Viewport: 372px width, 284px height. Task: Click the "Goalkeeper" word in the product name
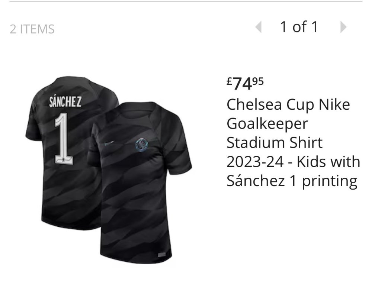pyautogui.click(x=267, y=124)
